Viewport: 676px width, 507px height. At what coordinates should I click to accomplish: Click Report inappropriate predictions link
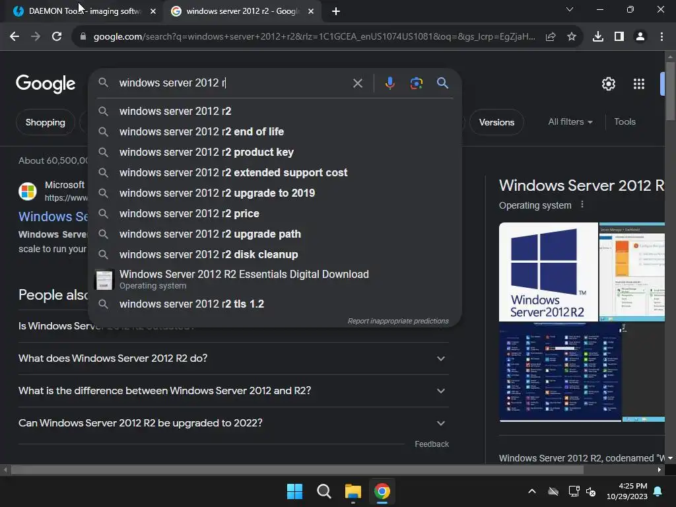tap(398, 321)
